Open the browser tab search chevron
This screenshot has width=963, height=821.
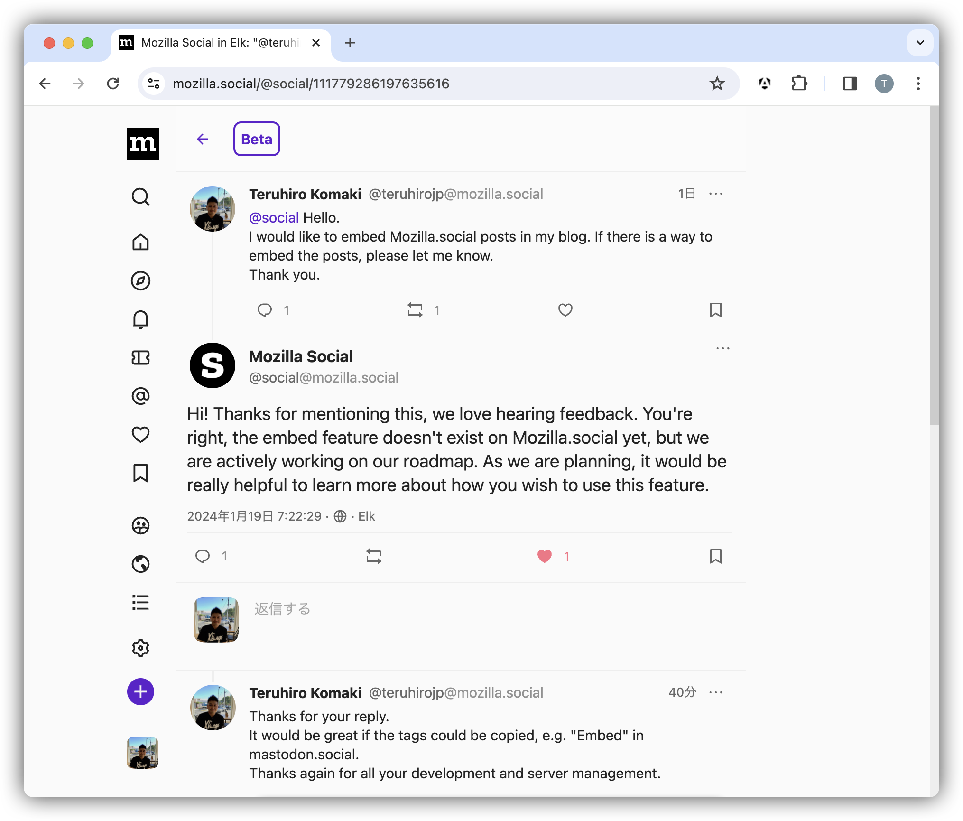[919, 43]
